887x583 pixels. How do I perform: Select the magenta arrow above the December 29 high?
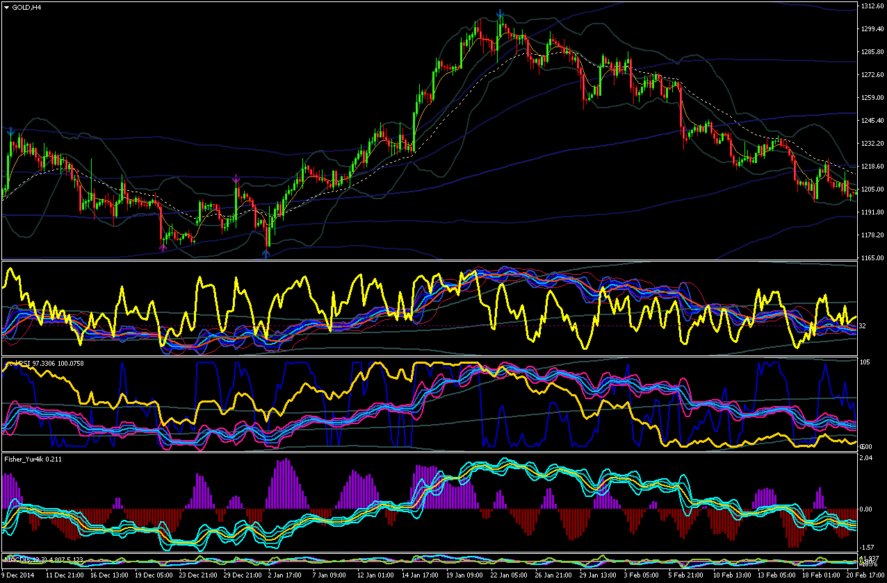[236, 179]
